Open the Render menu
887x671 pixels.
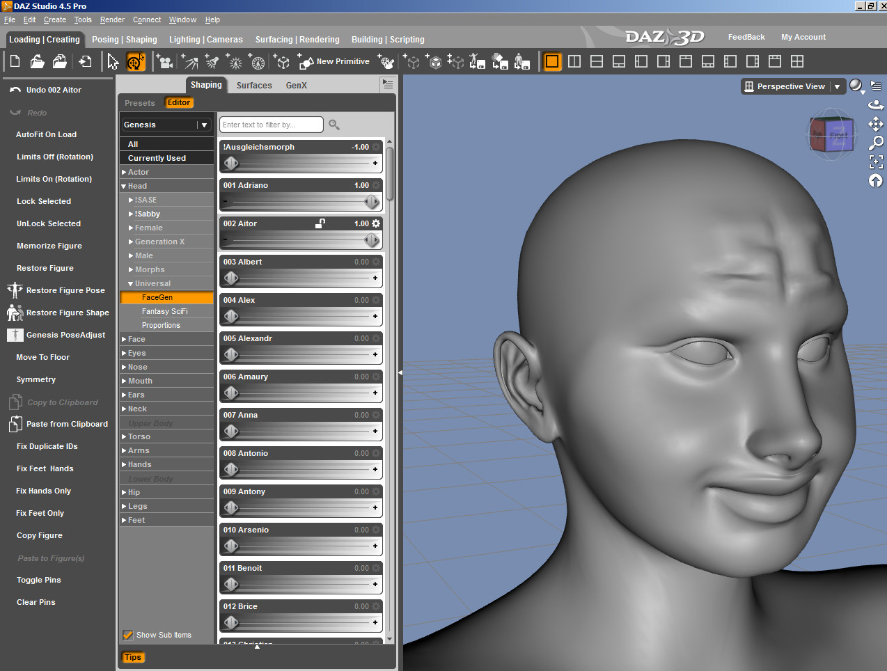(x=112, y=19)
